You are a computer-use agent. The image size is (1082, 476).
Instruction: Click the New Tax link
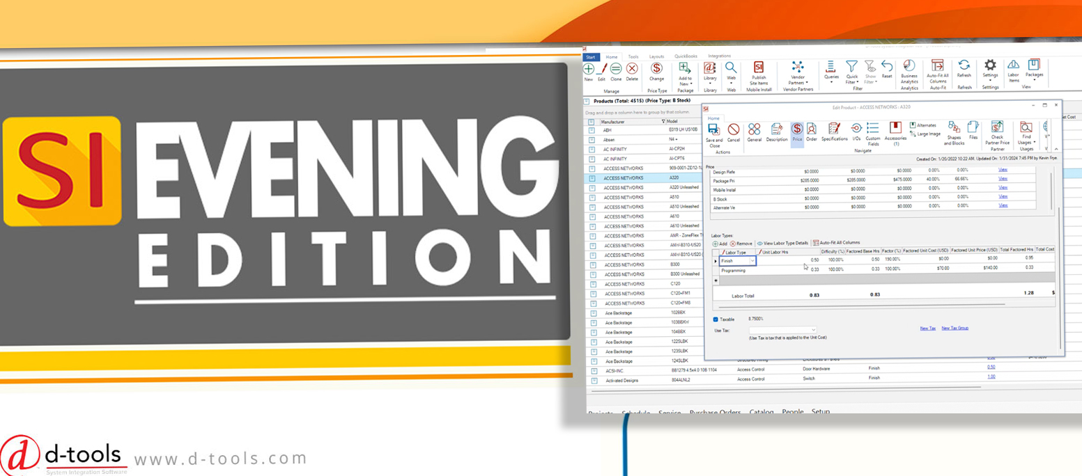[927, 328]
